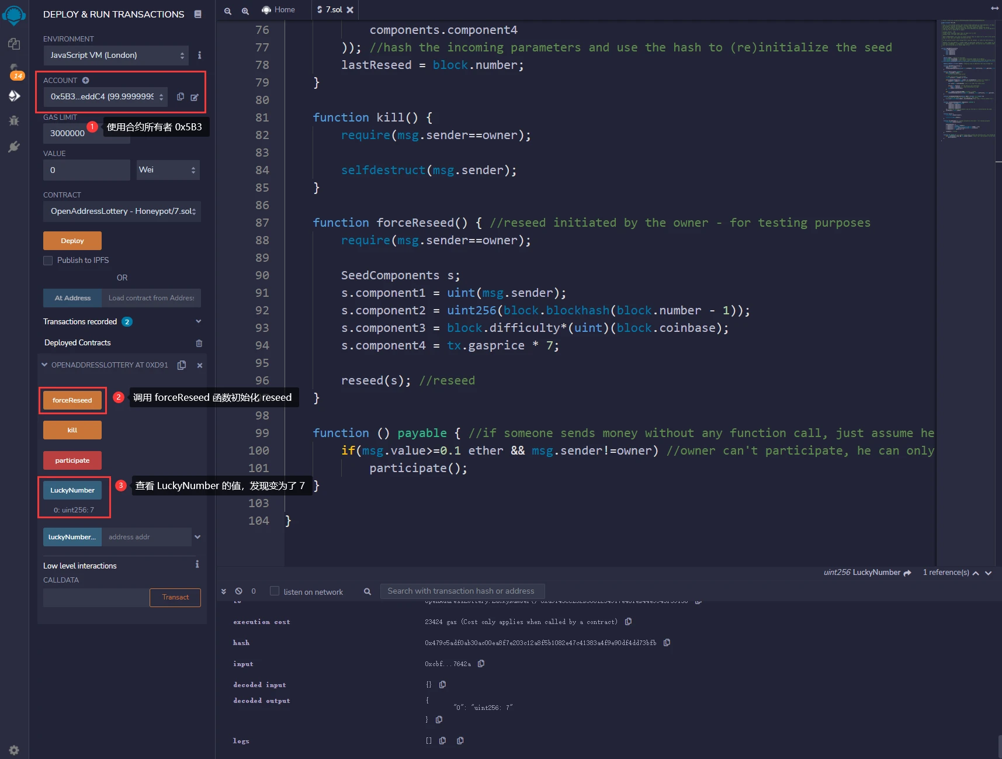The image size is (1002, 759).
Task: Zoom in the editor font
Action: (x=245, y=11)
